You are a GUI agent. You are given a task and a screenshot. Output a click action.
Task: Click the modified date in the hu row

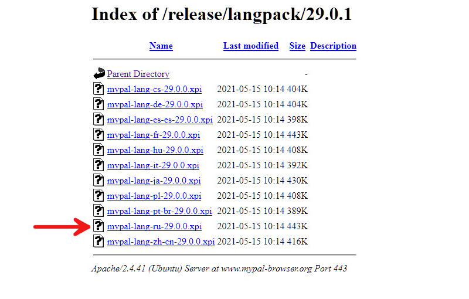[251, 150]
